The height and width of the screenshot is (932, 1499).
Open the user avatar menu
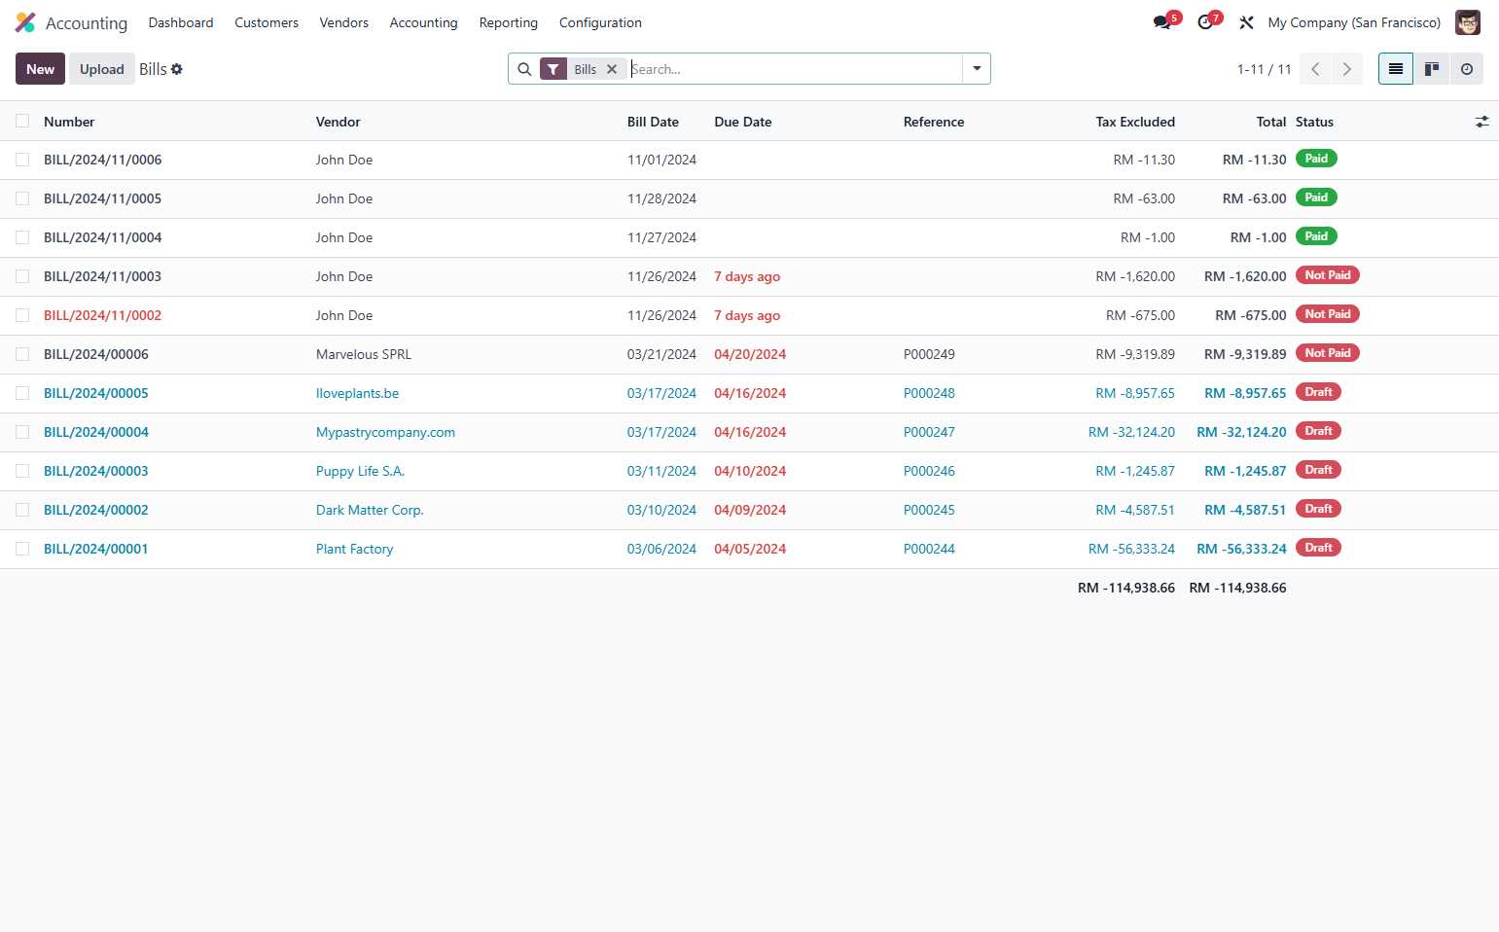1467,22
